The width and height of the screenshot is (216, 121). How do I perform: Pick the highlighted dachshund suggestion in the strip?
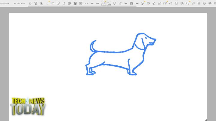[x=103, y=3]
